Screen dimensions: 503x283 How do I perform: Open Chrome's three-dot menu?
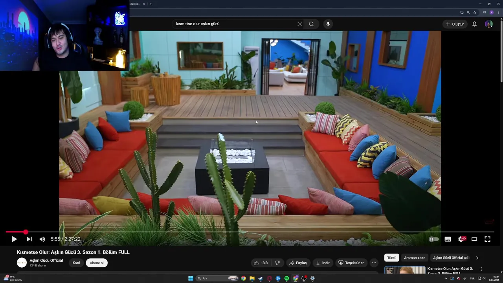coord(498,12)
